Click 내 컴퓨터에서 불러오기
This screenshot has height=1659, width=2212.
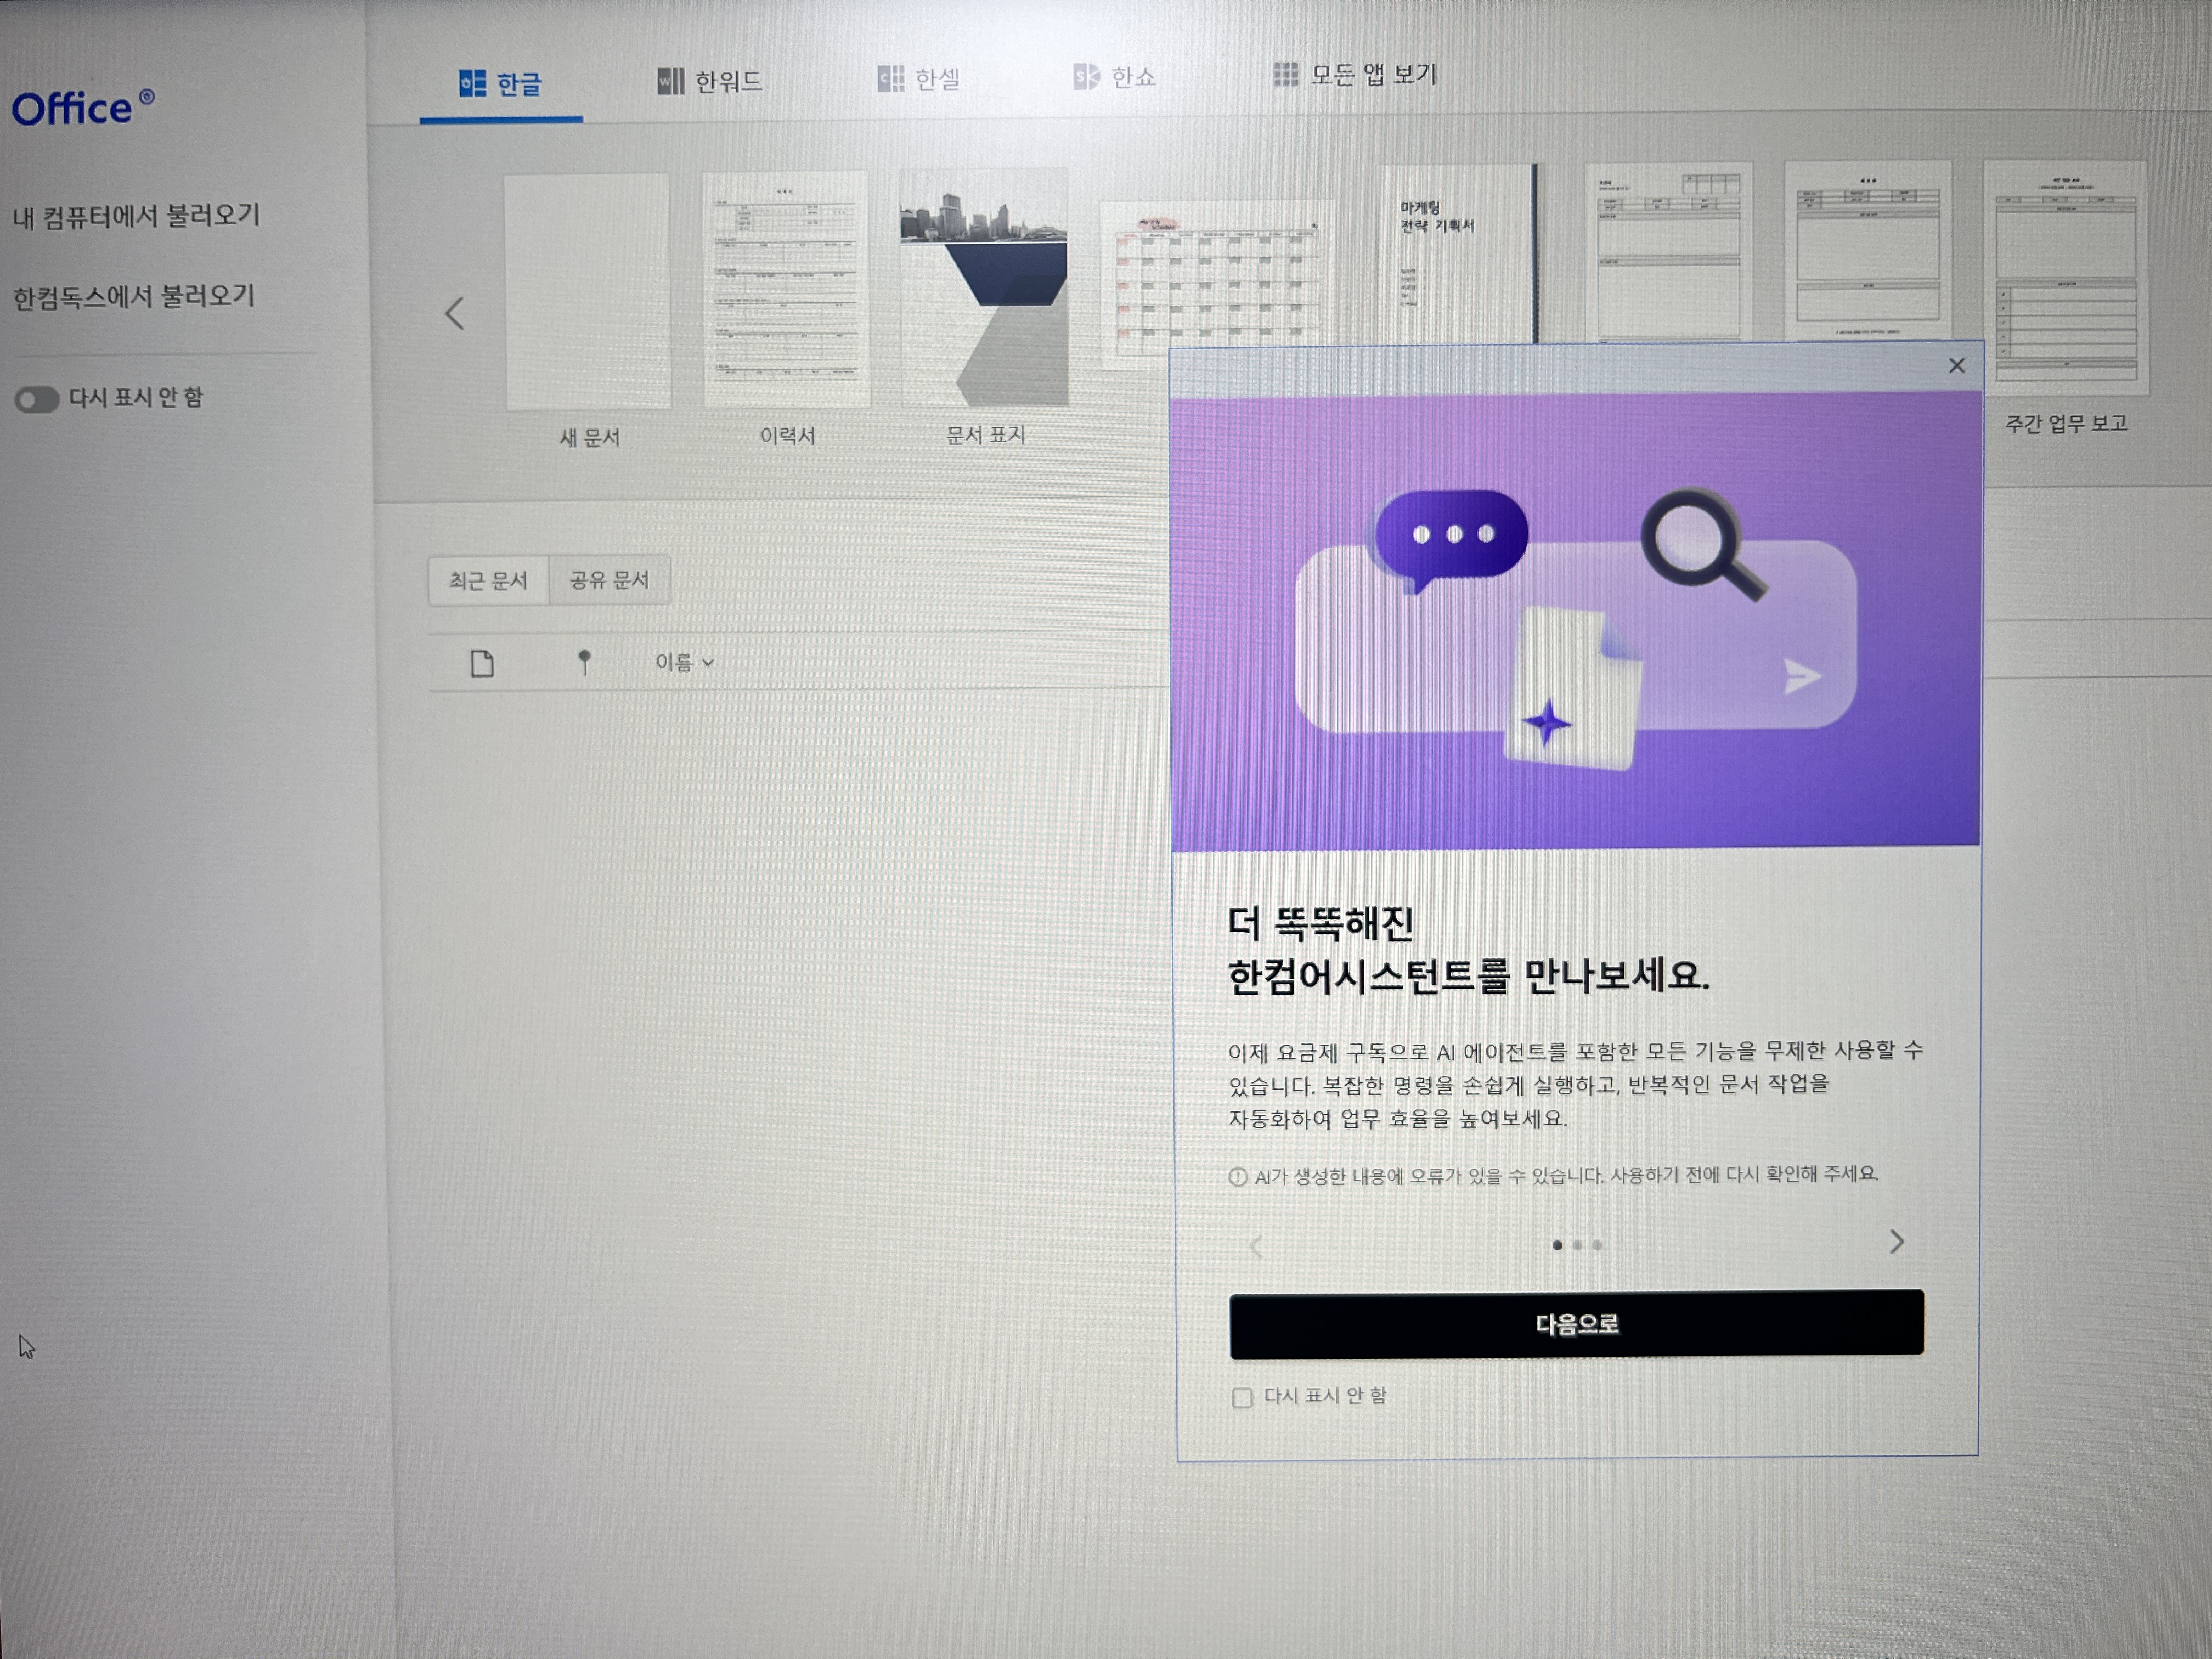point(136,216)
